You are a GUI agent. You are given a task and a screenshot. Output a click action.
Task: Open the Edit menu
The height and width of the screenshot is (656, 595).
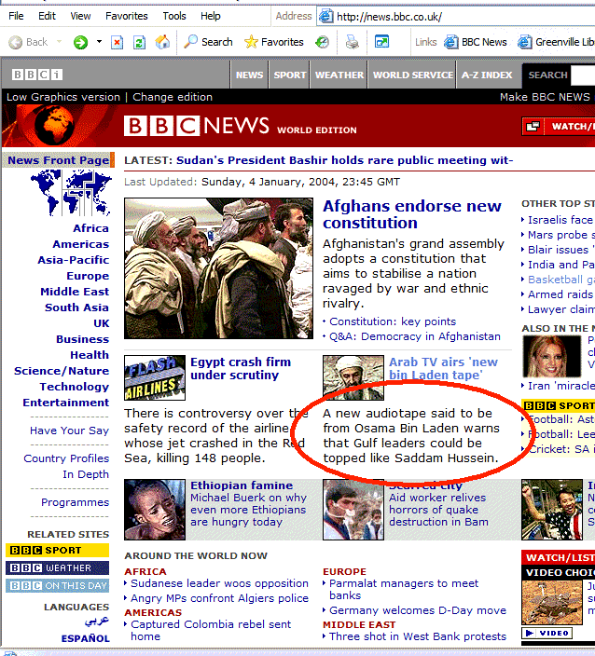click(47, 16)
